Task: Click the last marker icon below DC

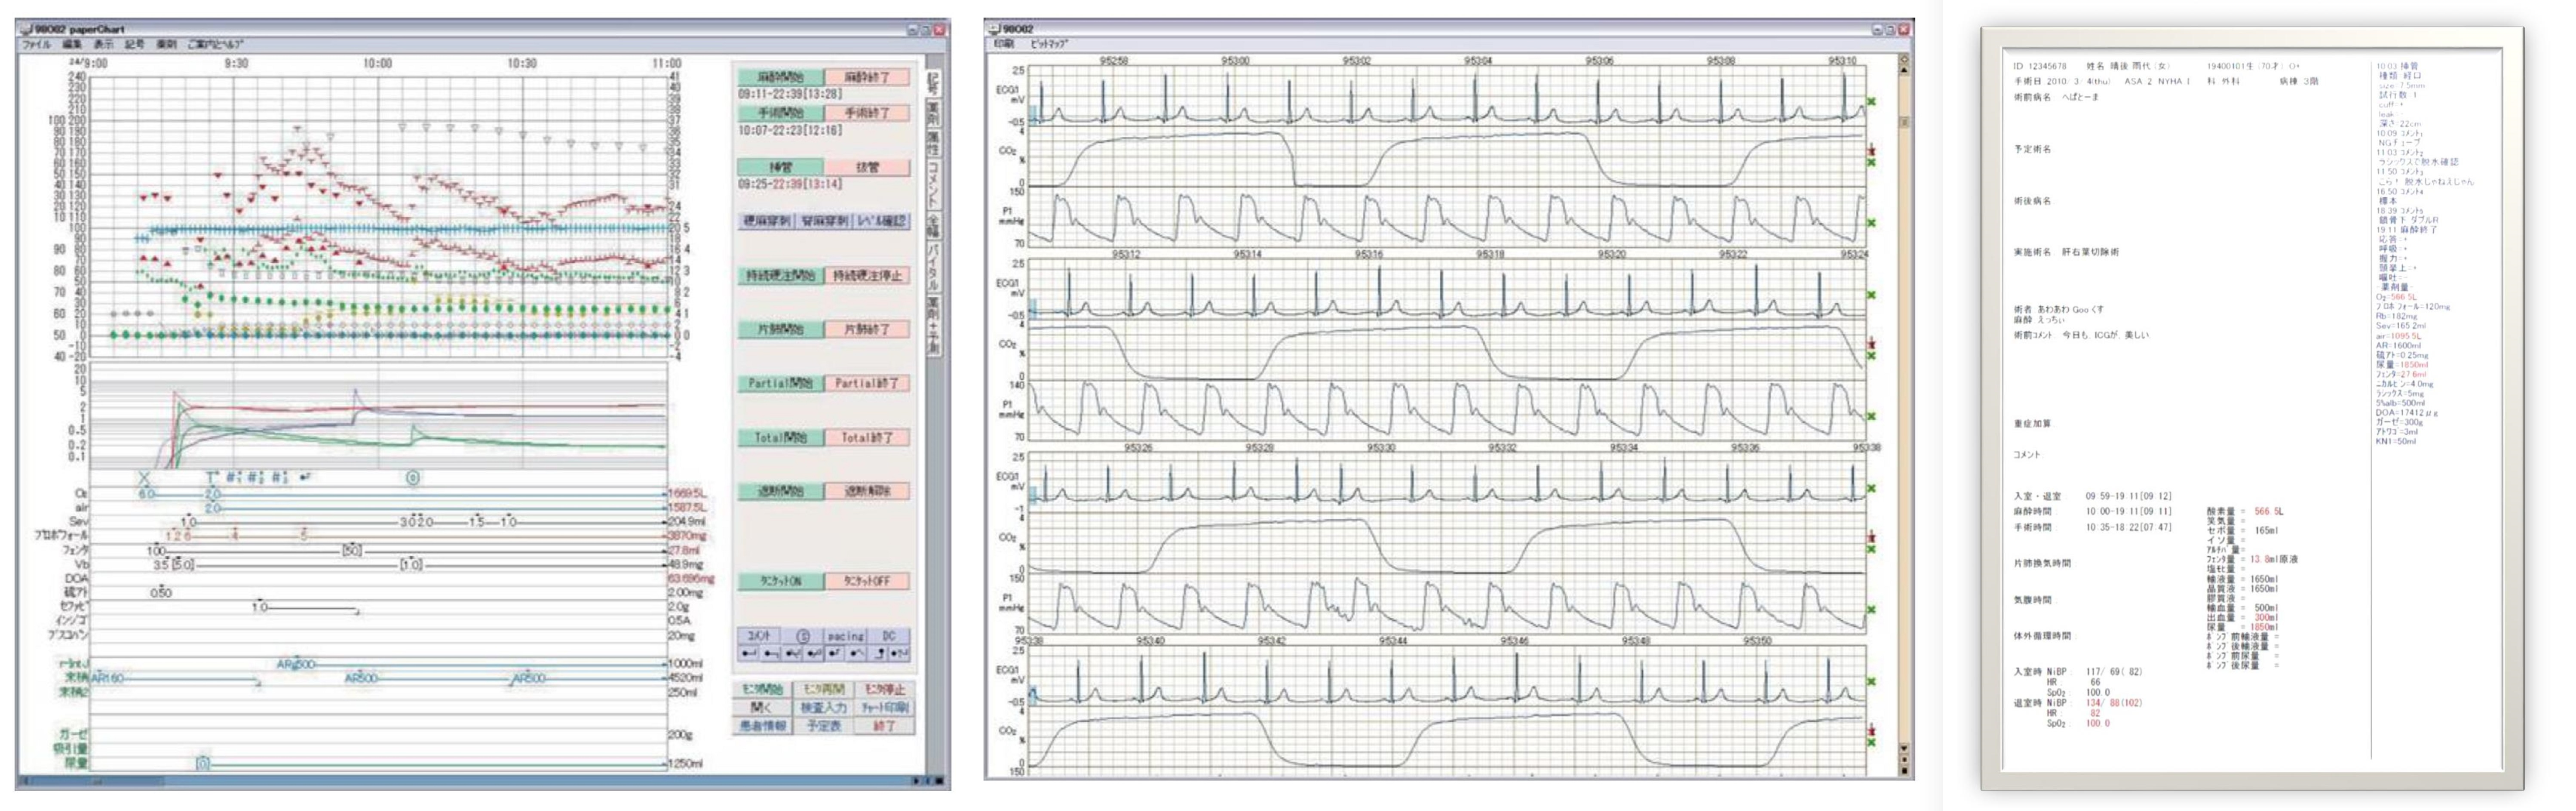Action: pyautogui.click(x=900, y=653)
